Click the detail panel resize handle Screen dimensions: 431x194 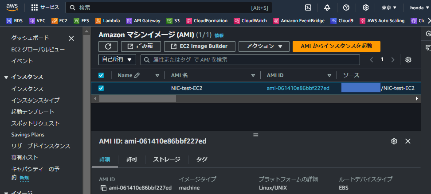[x=256, y=135]
